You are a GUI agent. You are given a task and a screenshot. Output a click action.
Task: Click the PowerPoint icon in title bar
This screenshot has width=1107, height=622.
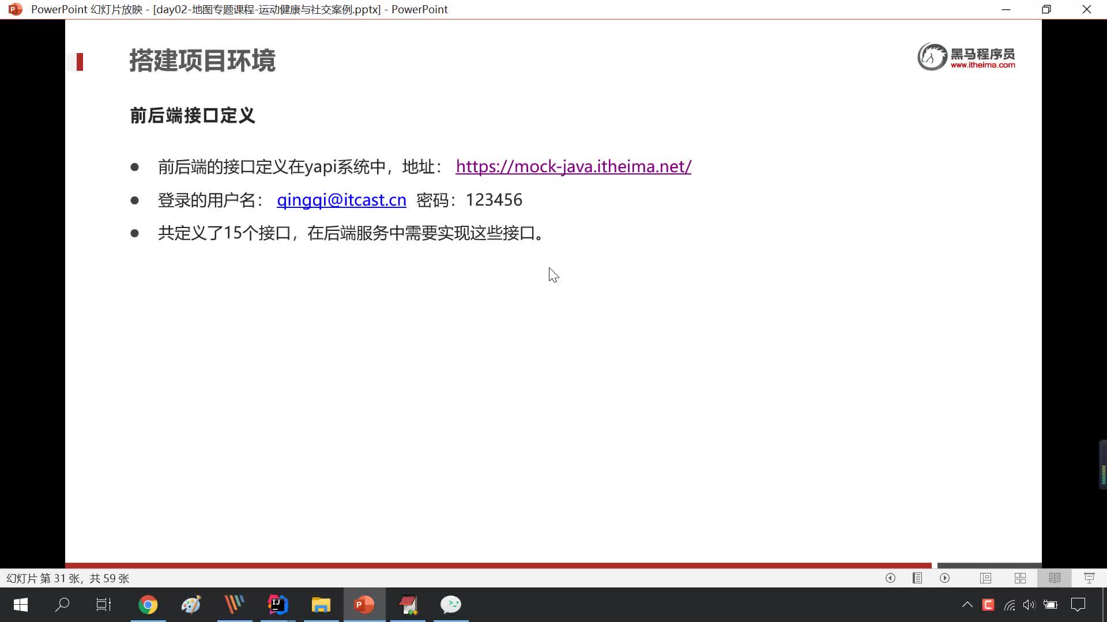pos(16,9)
